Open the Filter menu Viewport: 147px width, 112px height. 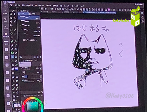coord(67,6)
